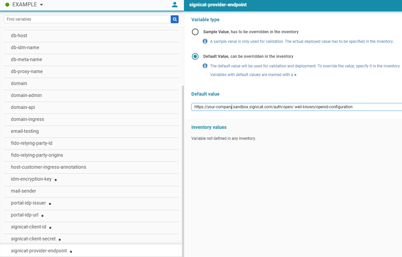Click the info icon under Default Value

[x=205, y=66]
